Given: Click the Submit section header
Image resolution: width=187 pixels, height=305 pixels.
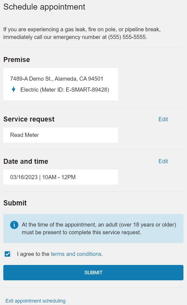Looking at the screenshot, I should click(x=15, y=203).
